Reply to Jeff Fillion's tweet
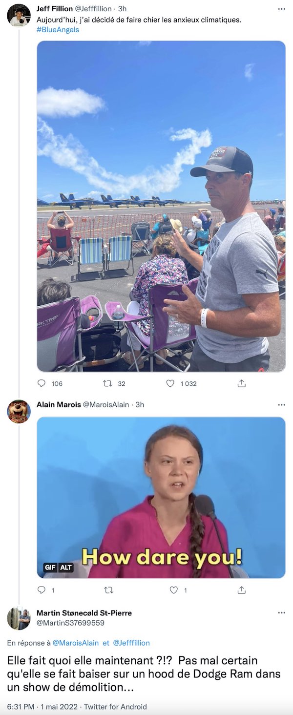This screenshot has height=715, width=293. (x=42, y=383)
